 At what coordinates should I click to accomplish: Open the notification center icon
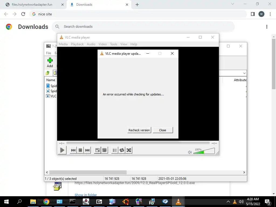(x=268, y=202)
